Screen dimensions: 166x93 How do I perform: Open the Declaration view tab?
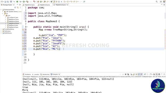click(45, 74)
